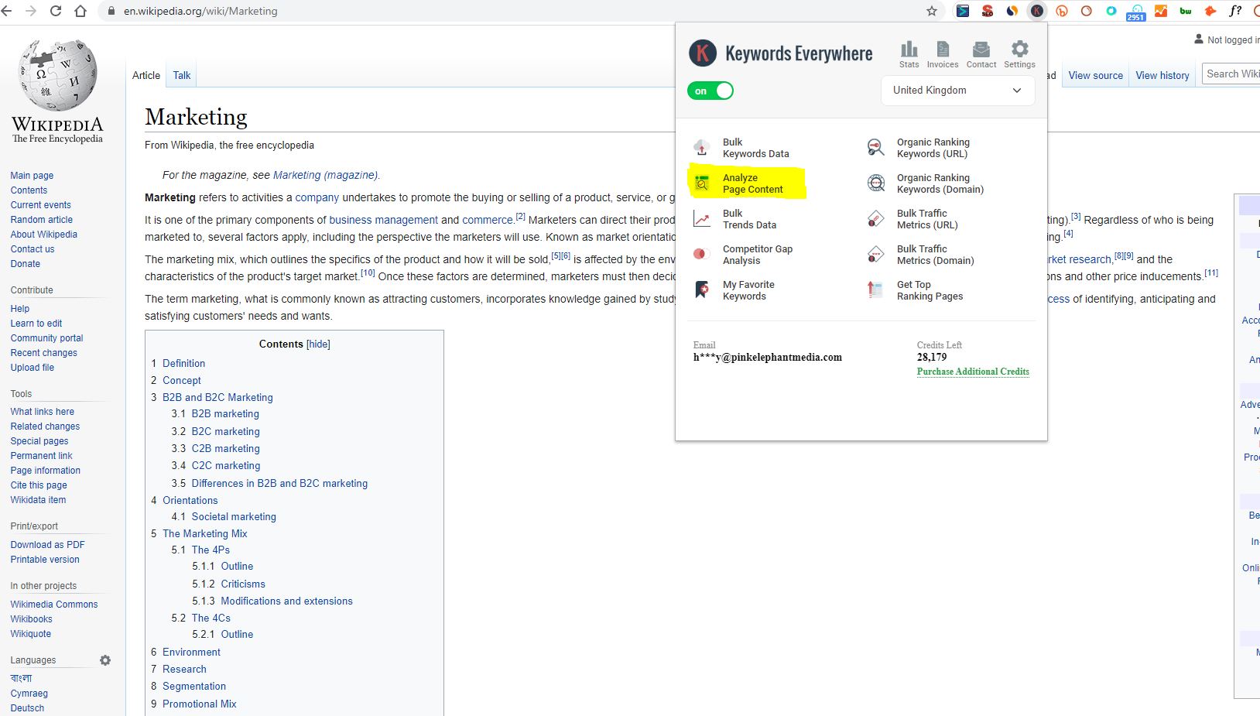1260x716 pixels.
Task: Follow the business management link
Action: (x=383, y=220)
